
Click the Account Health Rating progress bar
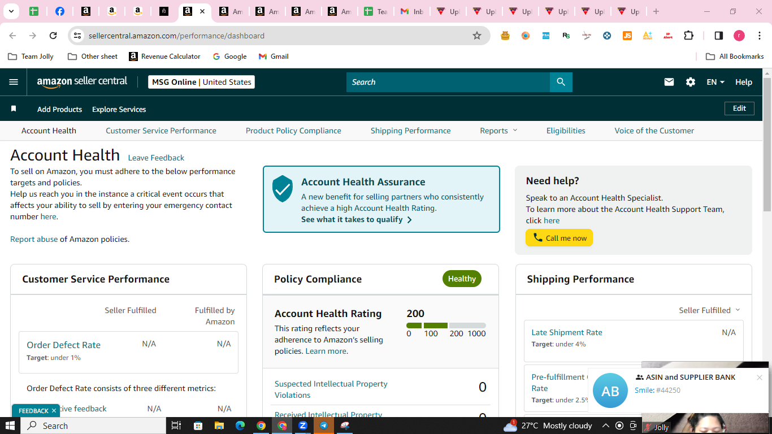446,325
